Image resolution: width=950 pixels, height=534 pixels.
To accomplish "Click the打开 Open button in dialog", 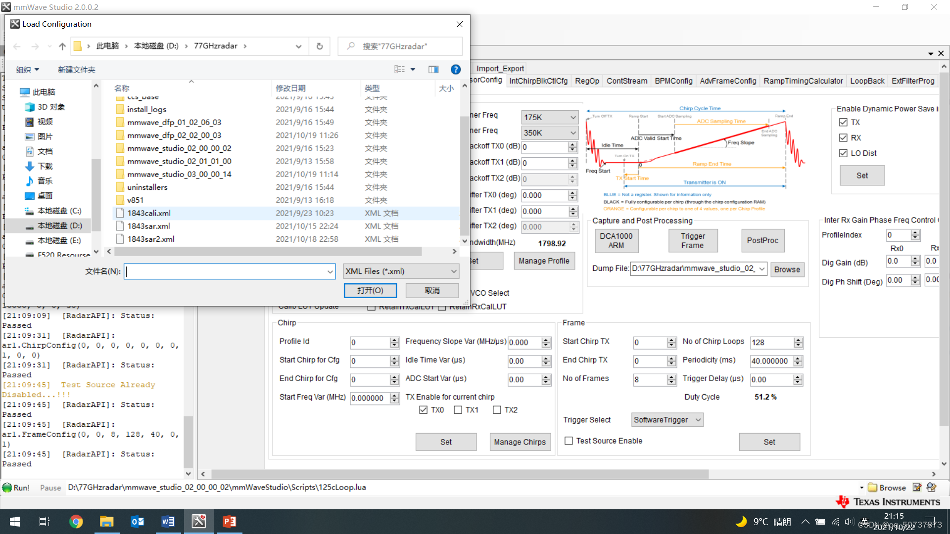I will [x=369, y=290].
